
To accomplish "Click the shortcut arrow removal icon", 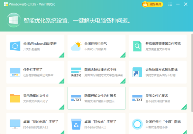I will coord(137,72).
